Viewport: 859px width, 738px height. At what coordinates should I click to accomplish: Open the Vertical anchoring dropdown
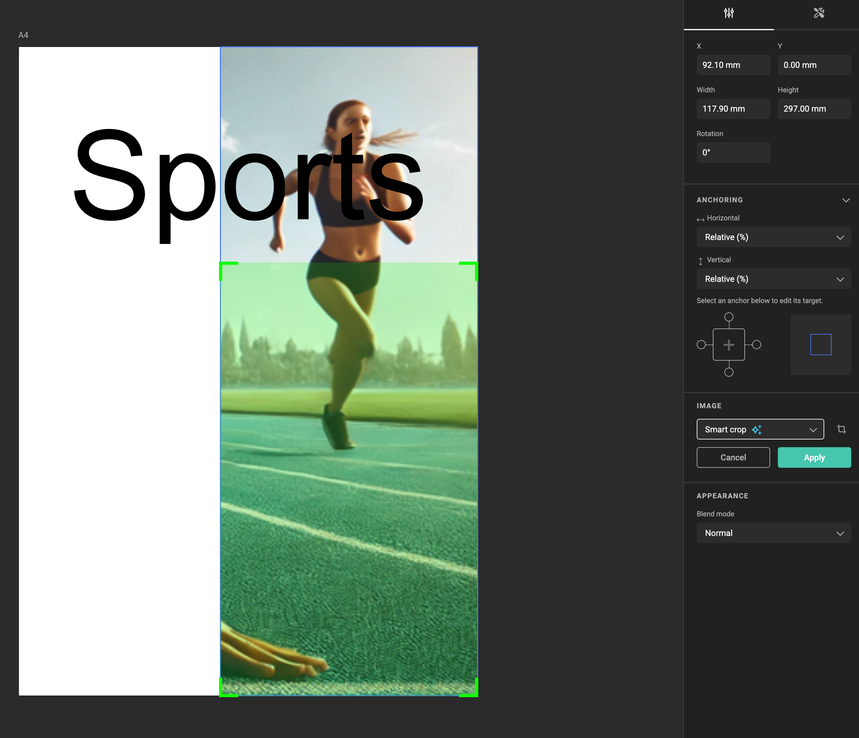[x=774, y=279]
